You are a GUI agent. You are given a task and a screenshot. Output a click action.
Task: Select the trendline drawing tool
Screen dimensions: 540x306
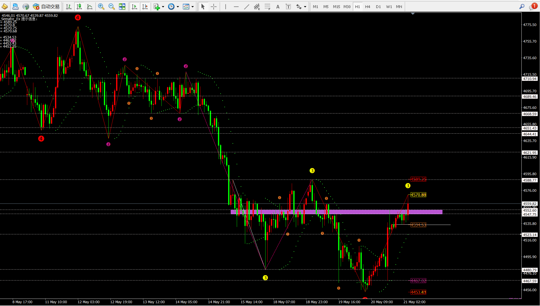[246, 7]
